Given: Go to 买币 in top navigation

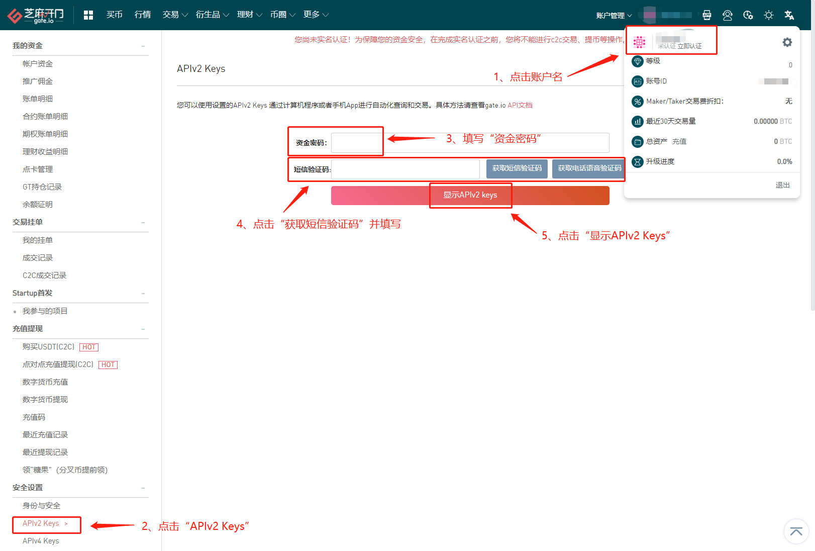Looking at the screenshot, I should (x=115, y=15).
